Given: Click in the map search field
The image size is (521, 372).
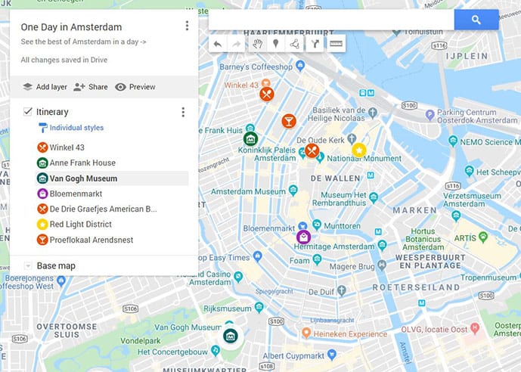Looking at the screenshot, I should coord(331,20).
